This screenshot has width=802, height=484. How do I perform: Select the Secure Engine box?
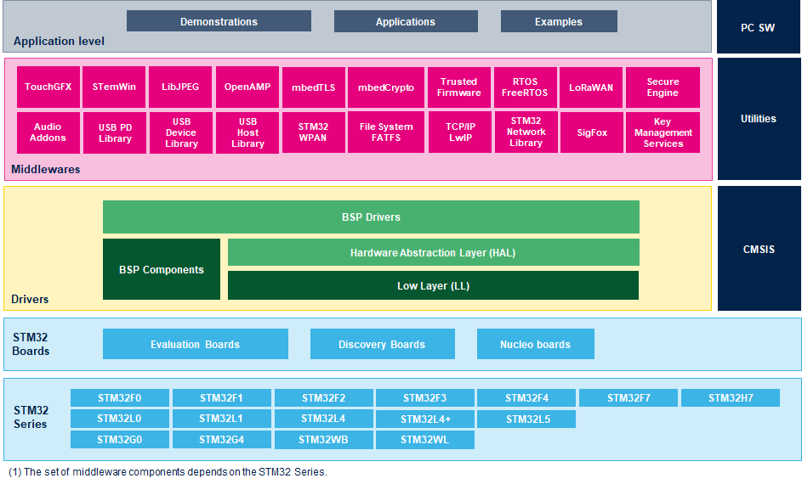click(663, 87)
